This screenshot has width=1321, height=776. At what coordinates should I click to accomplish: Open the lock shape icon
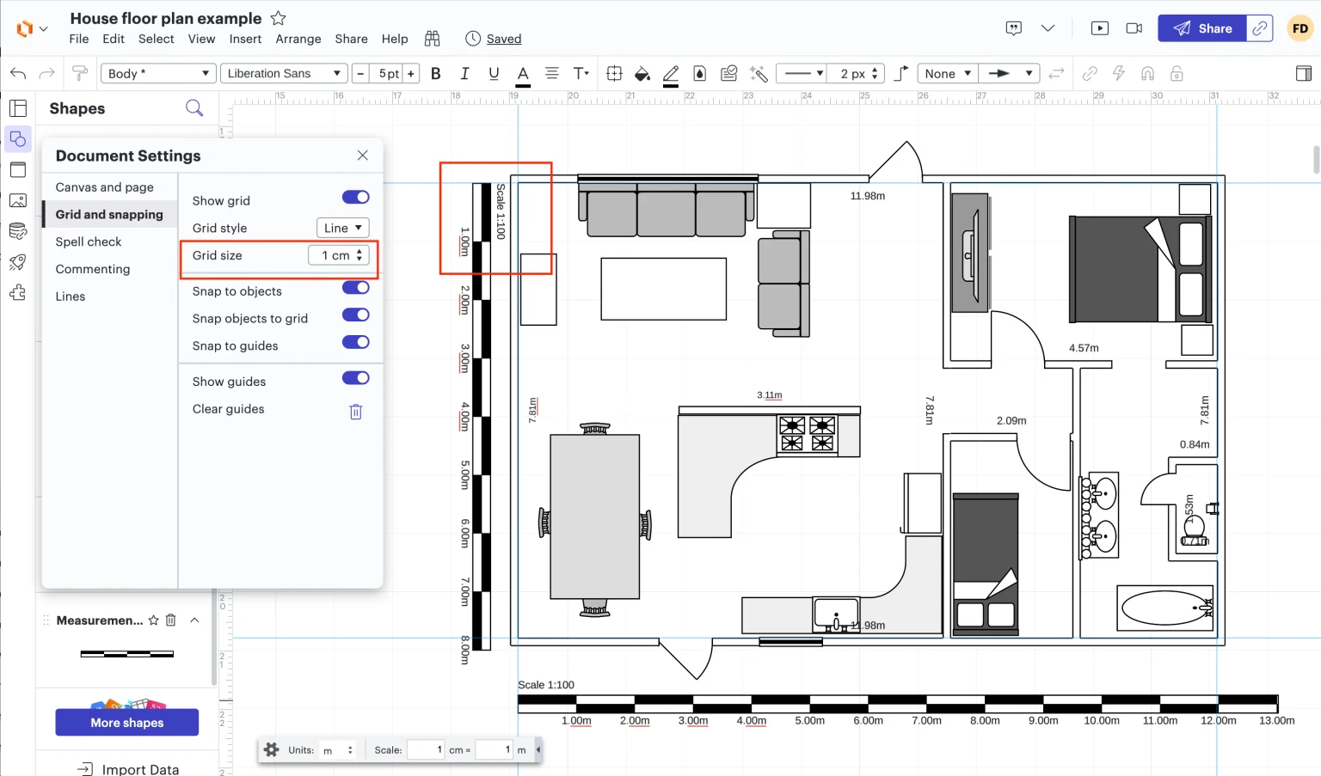(x=1177, y=74)
